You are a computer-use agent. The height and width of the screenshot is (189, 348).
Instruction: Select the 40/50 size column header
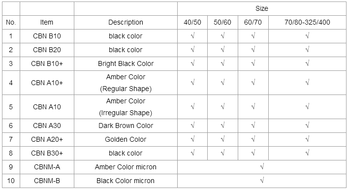192,23
